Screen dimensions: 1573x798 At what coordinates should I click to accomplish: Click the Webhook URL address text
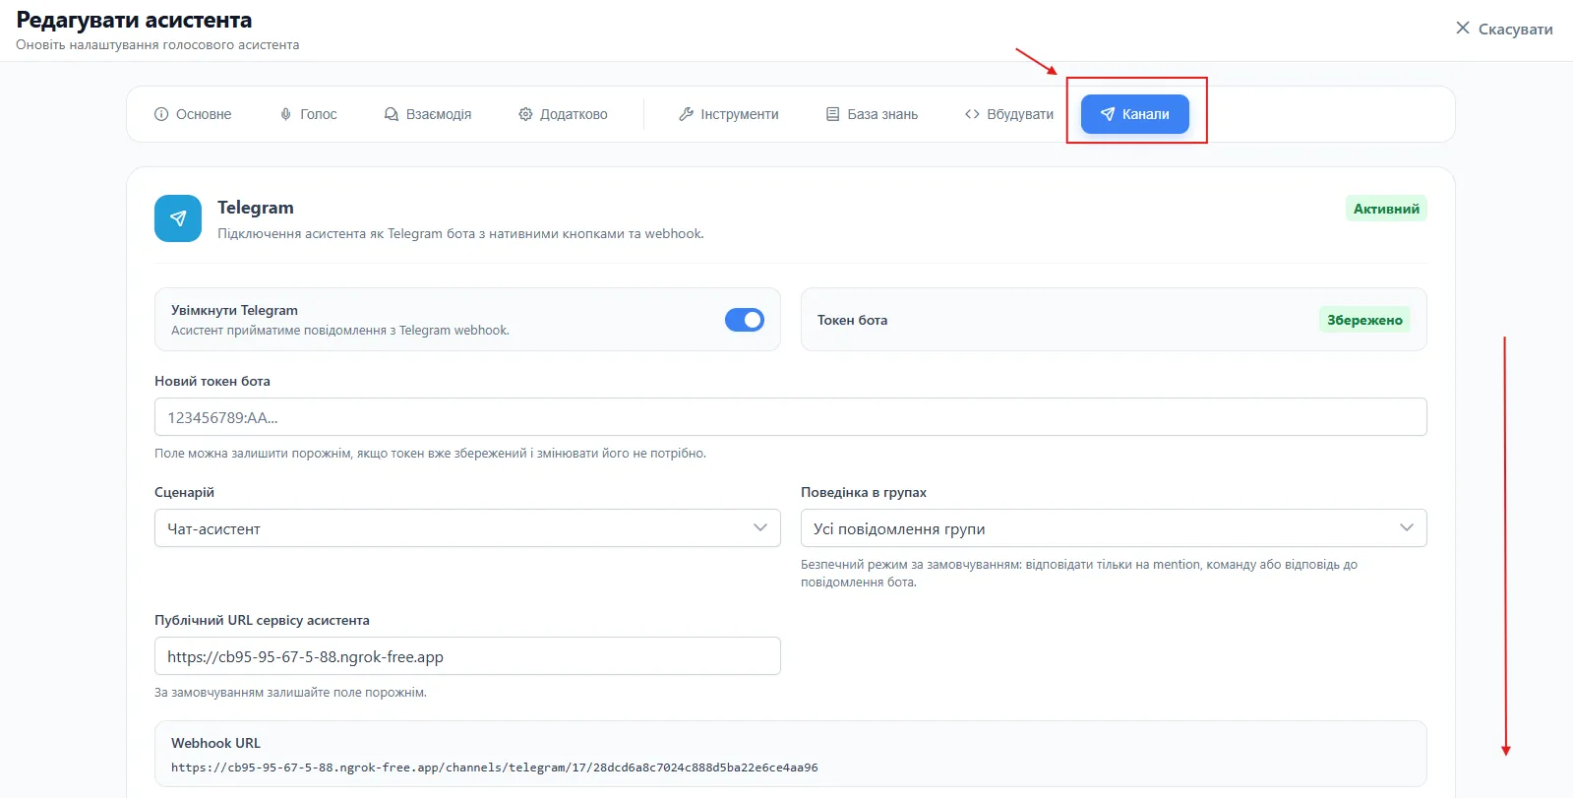(x=494, y=767)
